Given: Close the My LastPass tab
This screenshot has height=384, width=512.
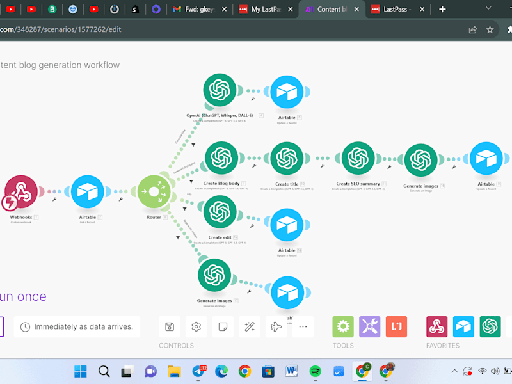Looking at the screenshot, I should [x=291, y=9].
